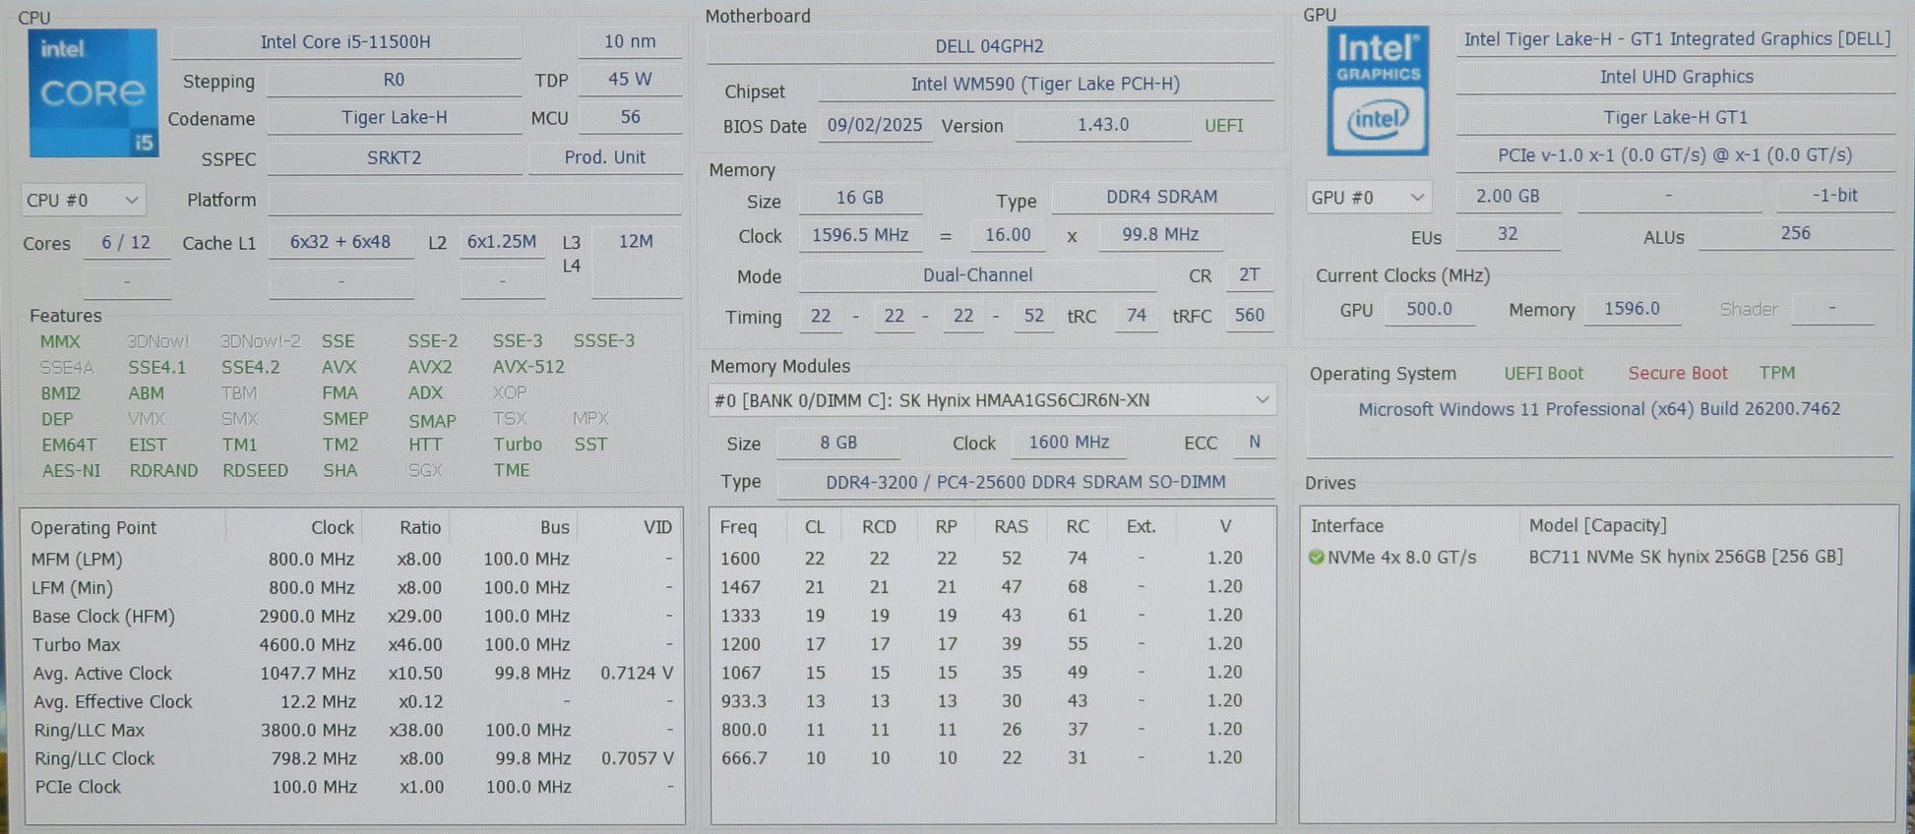Screen dimensions: 1915x834
Task: Click the Intel Core i5 logo
Action: (93, 93)
